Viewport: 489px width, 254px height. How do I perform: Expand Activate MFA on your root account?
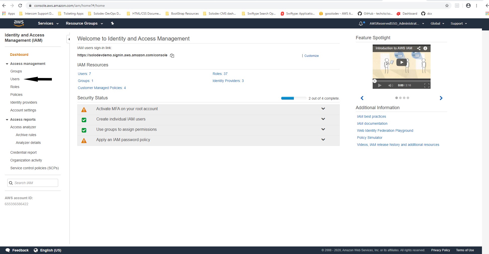(323, 109)
